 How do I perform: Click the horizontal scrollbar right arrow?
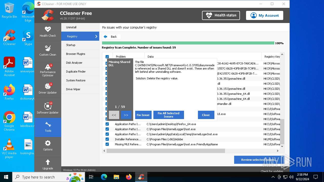click(278, 151)
